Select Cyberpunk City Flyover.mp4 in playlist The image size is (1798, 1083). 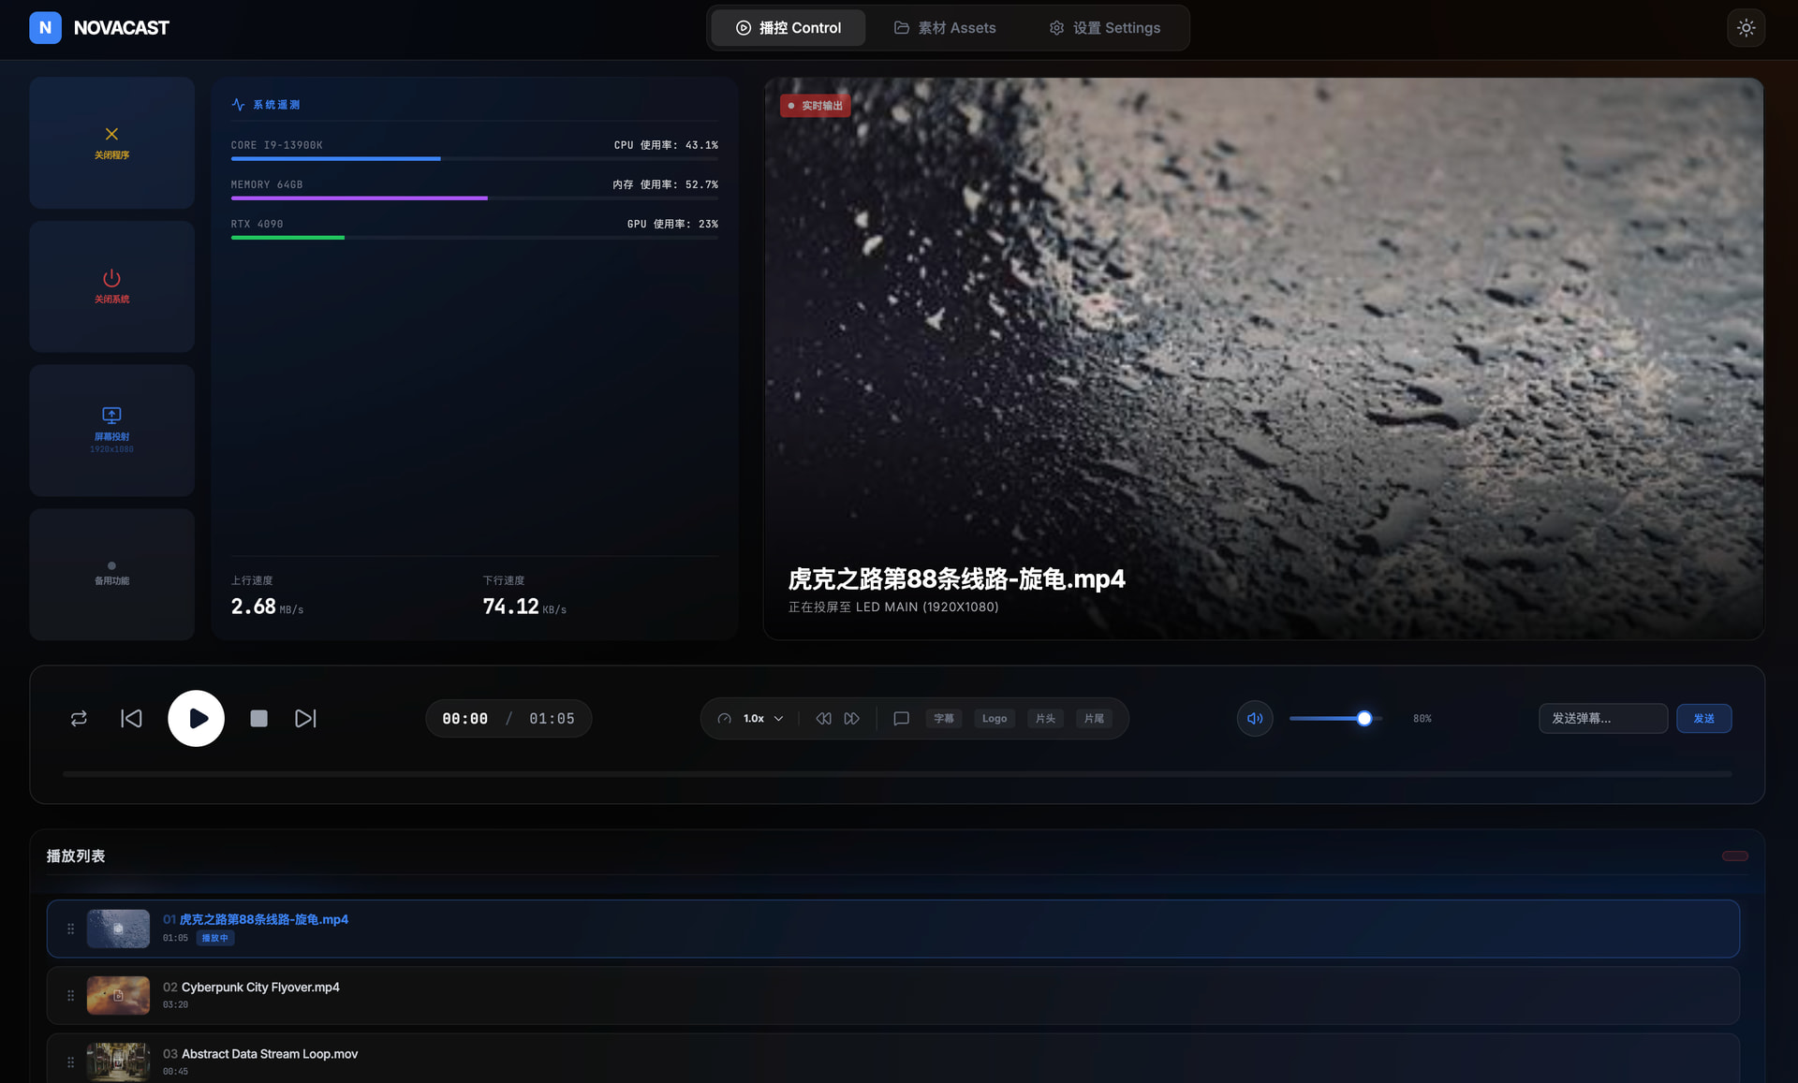pos(260,988)
